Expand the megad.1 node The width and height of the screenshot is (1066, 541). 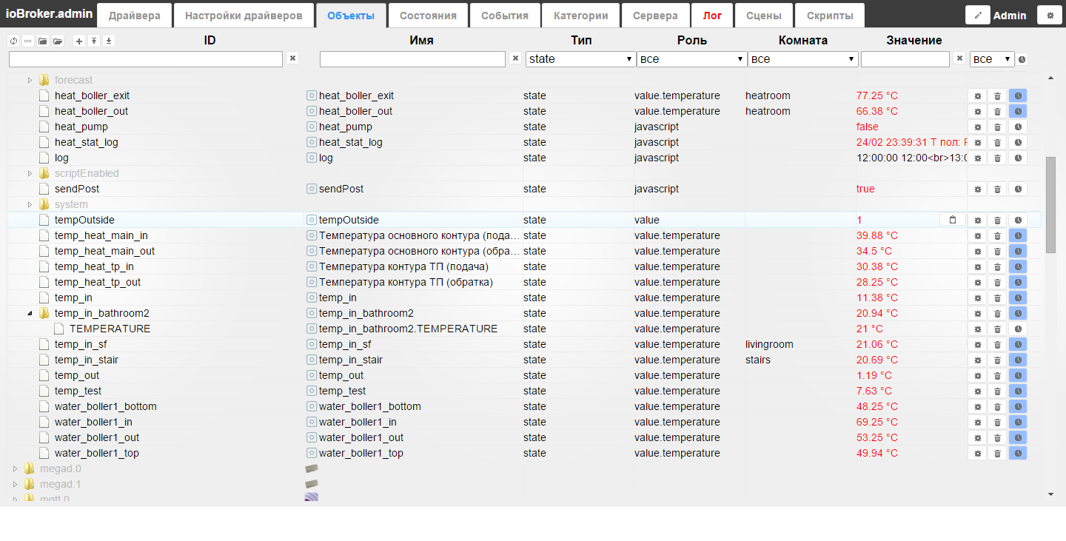(16, 484)
